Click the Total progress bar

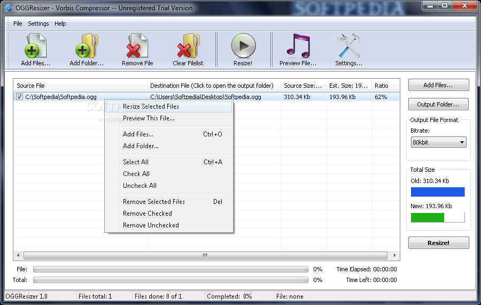(170, 280)
